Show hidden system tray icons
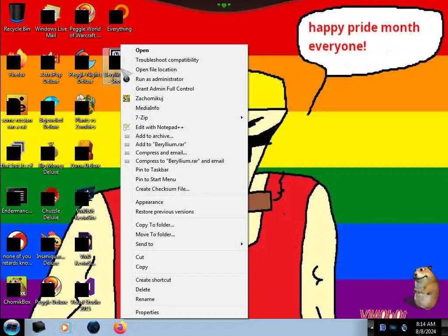 pyautogui.click(x=372, y=327)
